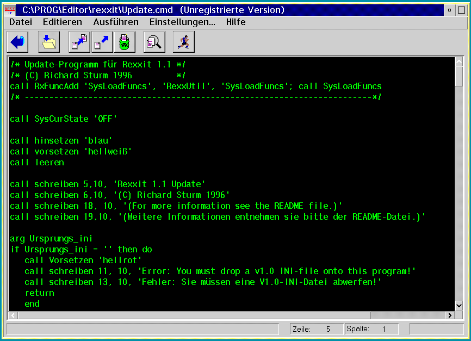Open the Datei menu
471x341 pixels.
click(x=21, y=22)
